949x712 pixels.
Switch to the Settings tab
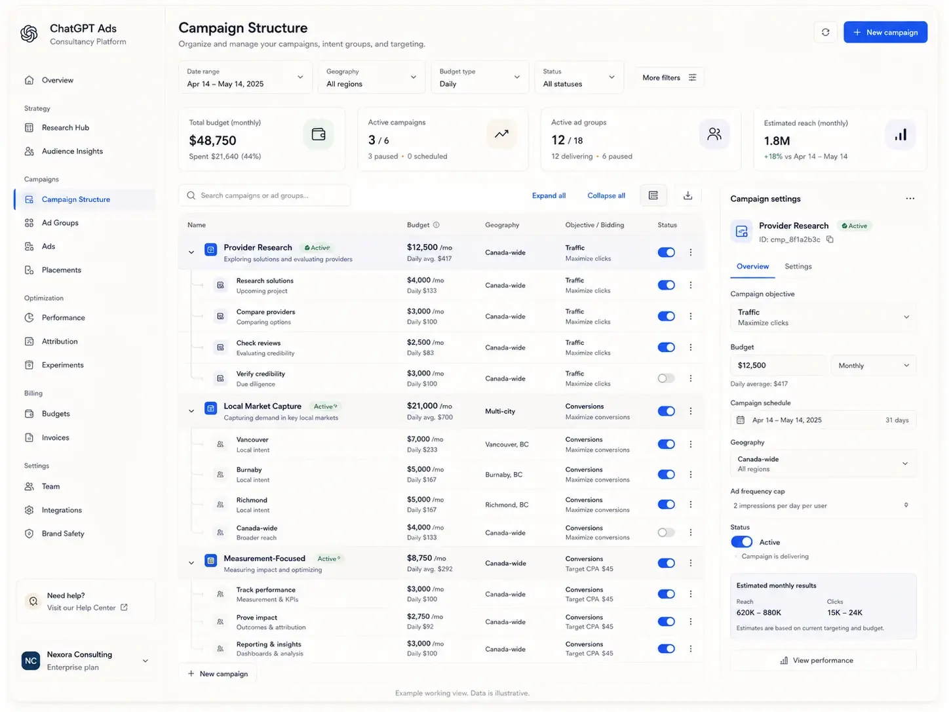click(x=798, y=266)
